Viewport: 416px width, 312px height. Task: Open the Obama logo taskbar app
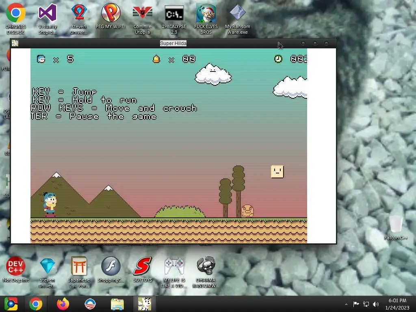90,304
